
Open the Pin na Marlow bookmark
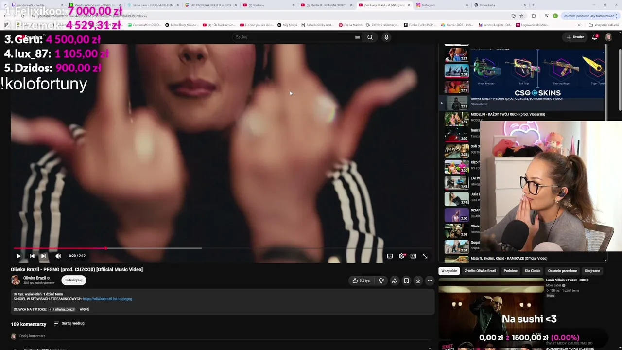click(x=351, y=25)
